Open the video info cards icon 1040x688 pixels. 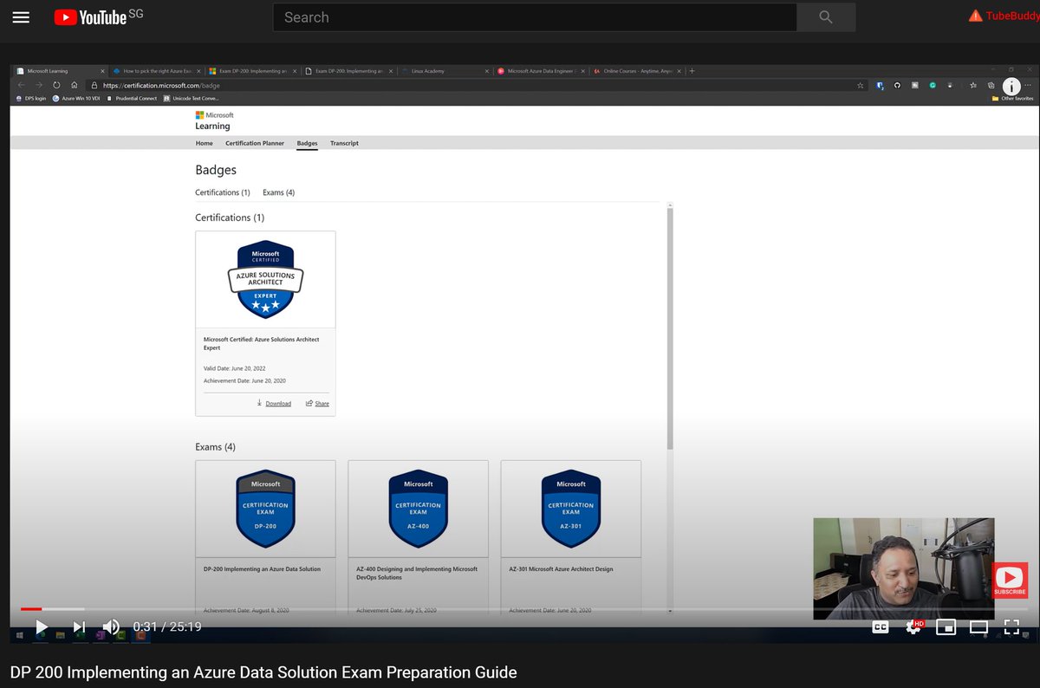(x=1011, y=86)
